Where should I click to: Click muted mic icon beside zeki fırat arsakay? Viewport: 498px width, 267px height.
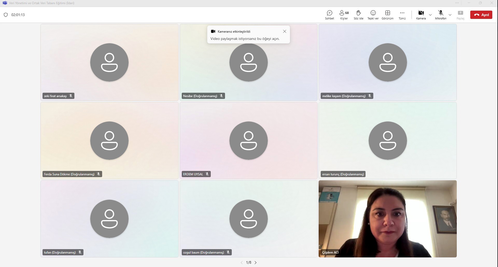(71, 96)
